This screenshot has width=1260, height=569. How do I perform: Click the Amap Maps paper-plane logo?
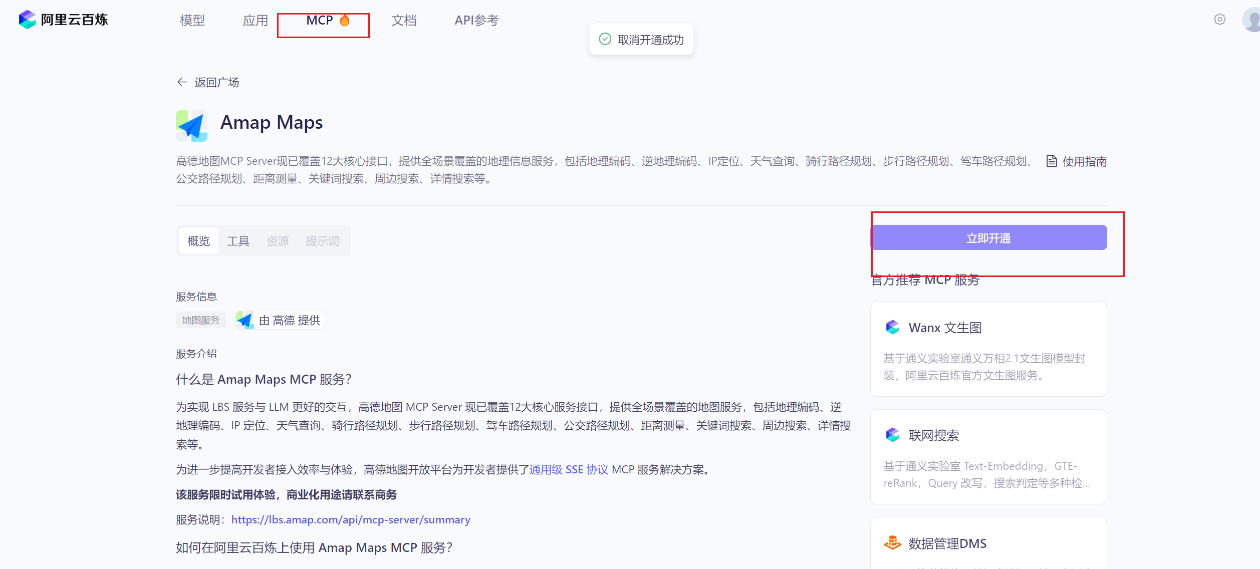pyautogui.click(x=191, y=126)
